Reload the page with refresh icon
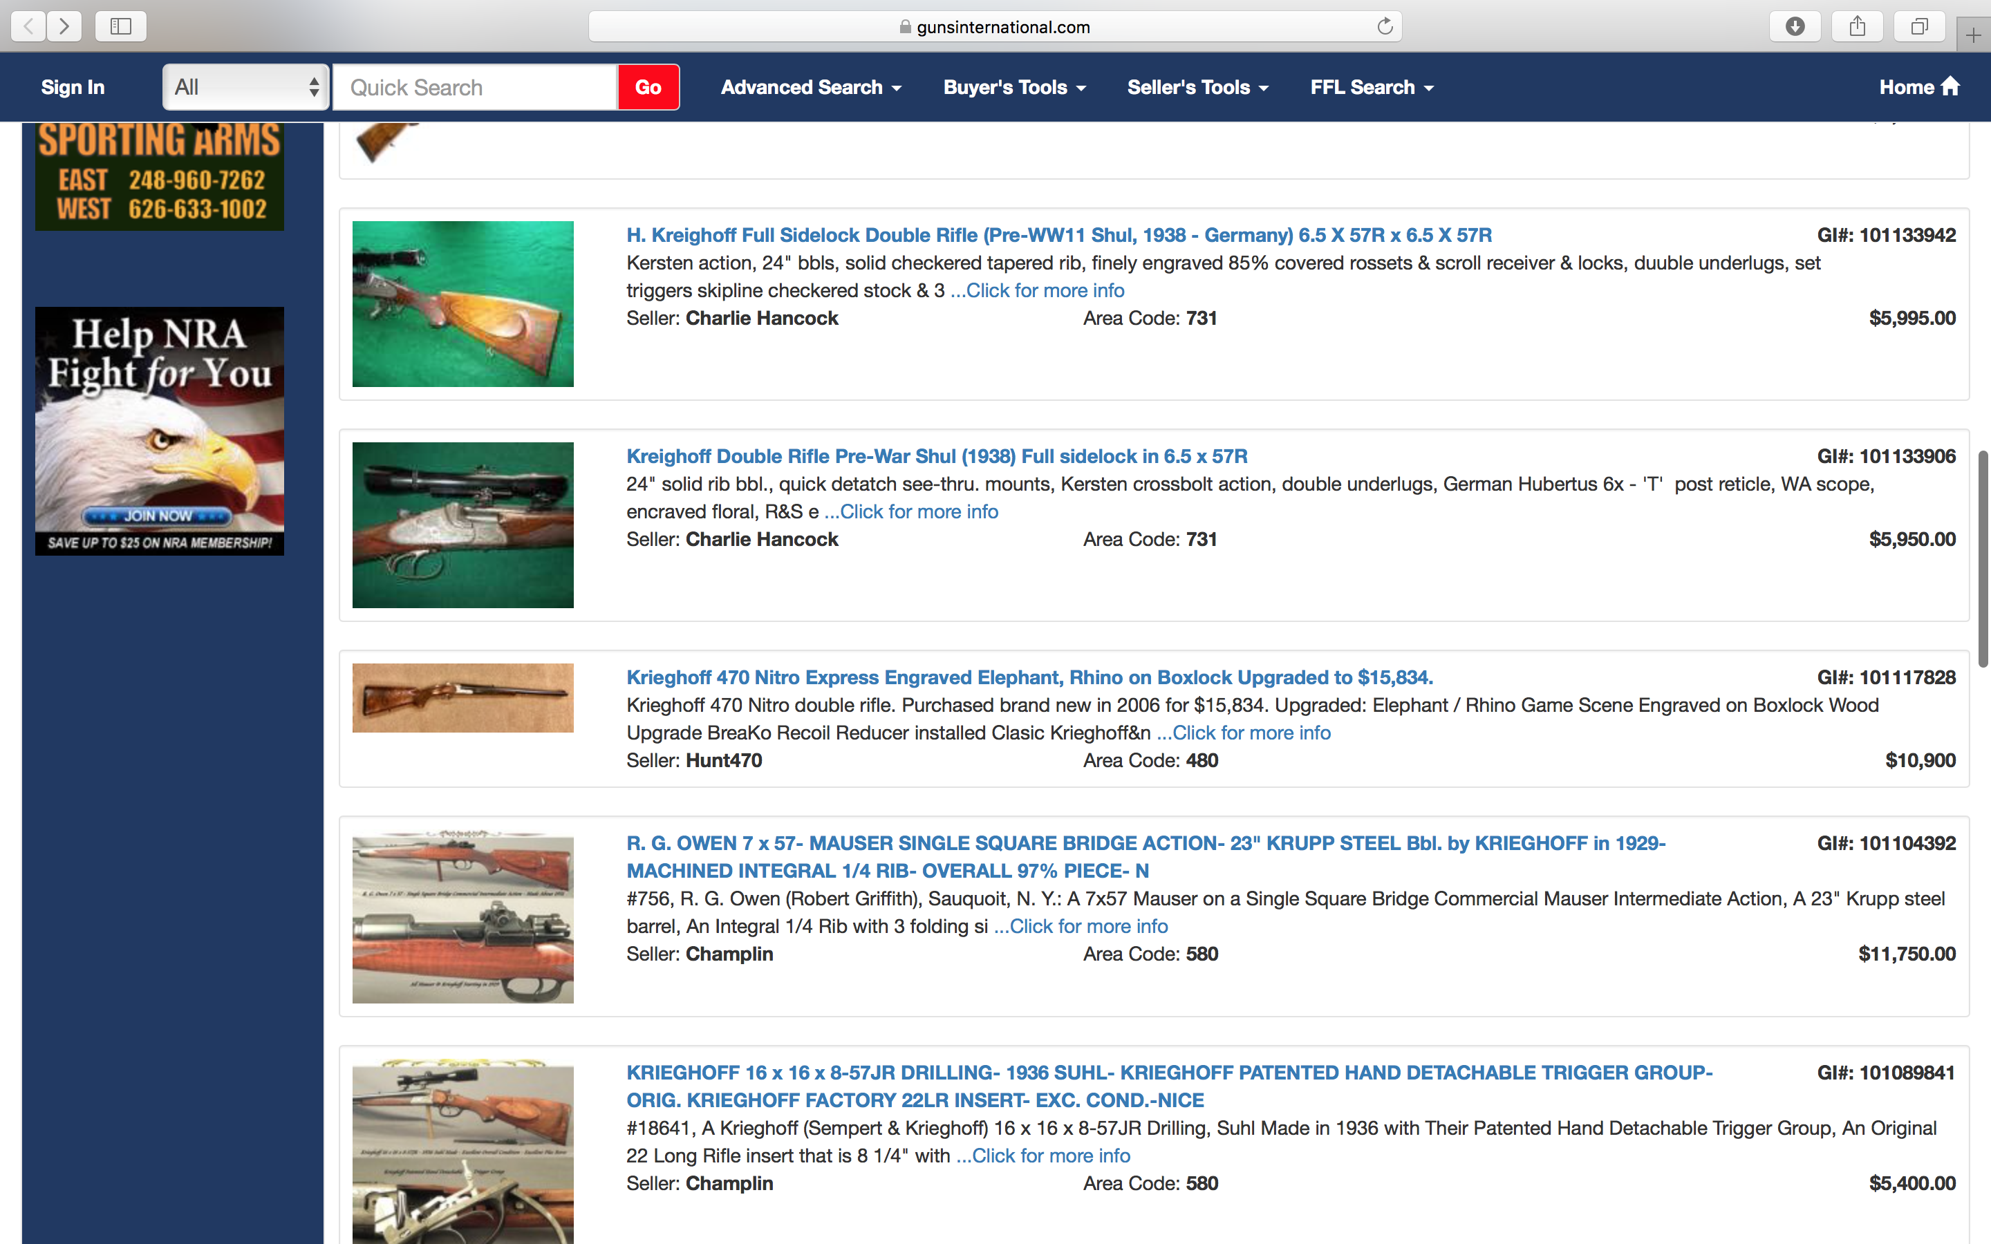The image size is (1991, 1244). (x=1385, y=26)
